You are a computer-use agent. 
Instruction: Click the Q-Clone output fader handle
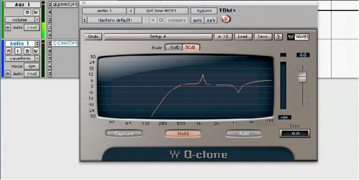click(x=303, y=77)
